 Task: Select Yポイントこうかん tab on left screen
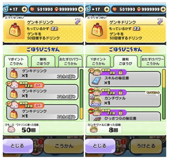point(16,61)
